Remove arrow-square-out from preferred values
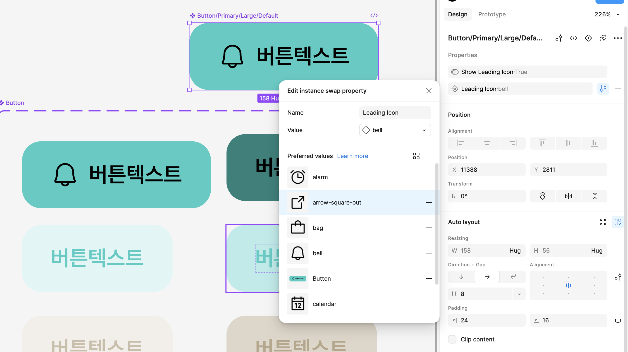 [x=429, y=202]
